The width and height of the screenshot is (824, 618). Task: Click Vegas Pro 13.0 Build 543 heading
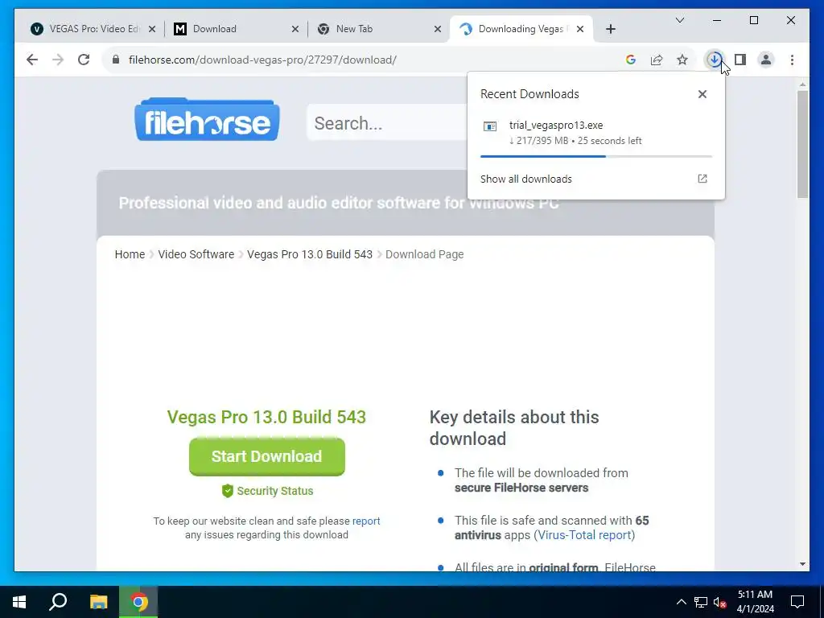pos(266,418)
